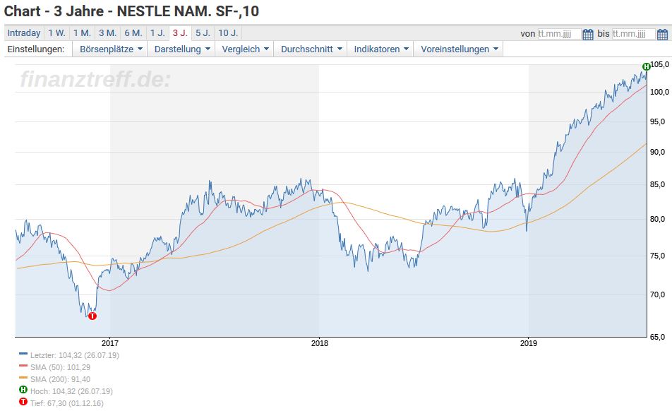
Task: Open the Indikatoren dropdown
Action: click(x=380, y=49)
